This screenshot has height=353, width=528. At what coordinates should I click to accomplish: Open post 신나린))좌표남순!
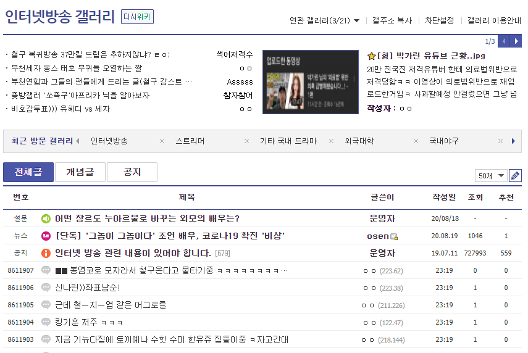tap(88, 288)
